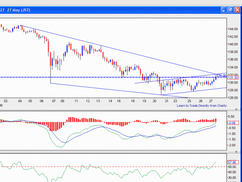
Task: Click the 136.00 price axis label
Action: 233,59
